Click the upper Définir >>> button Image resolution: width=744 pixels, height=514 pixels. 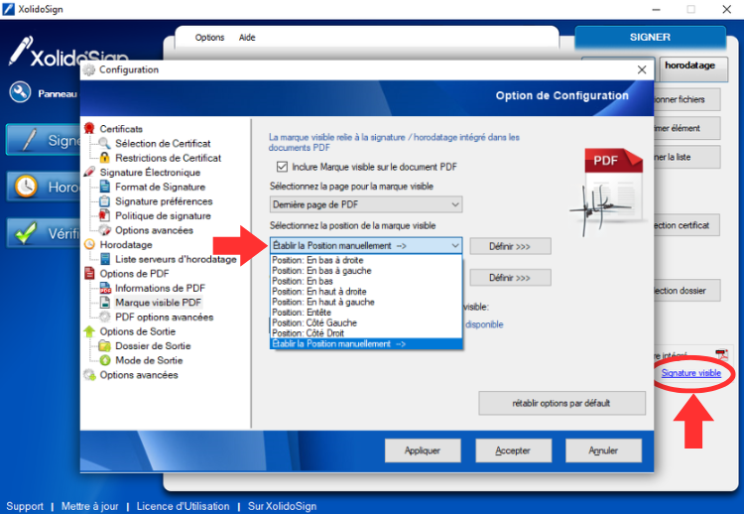(x=510, y=246)
